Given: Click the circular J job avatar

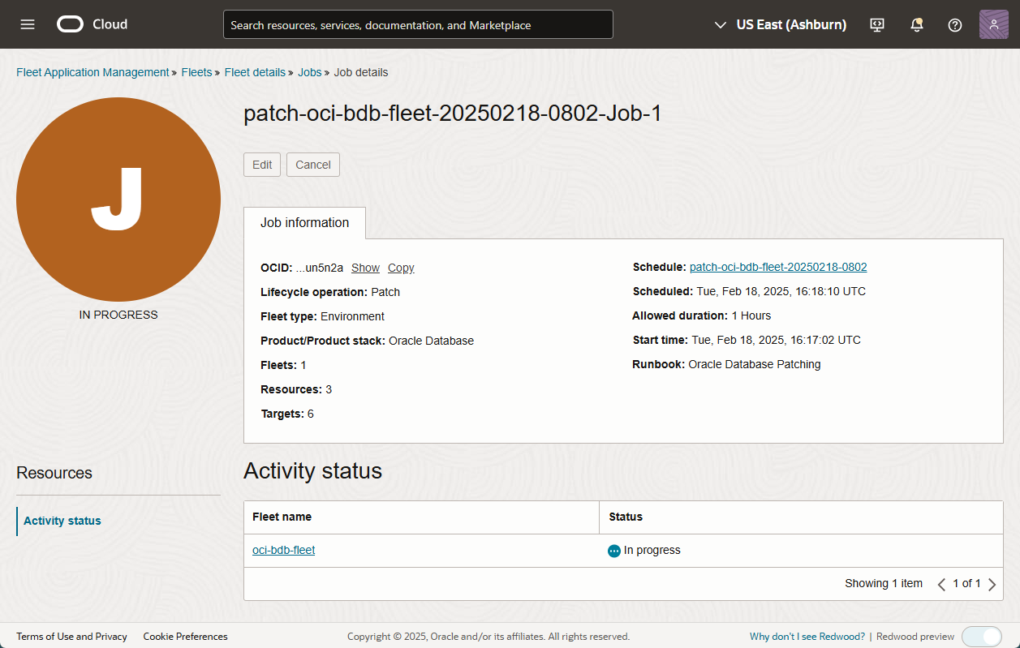Looking at the screenshot, I should pyautogui.click(x=118, y=199).
